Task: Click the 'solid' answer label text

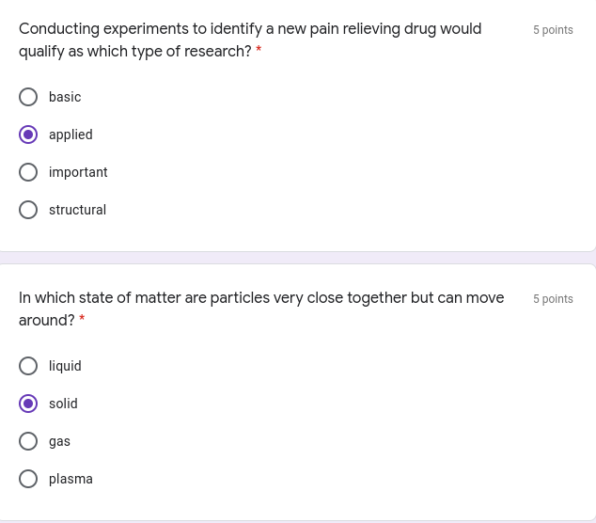Action: tap(63, 404)
